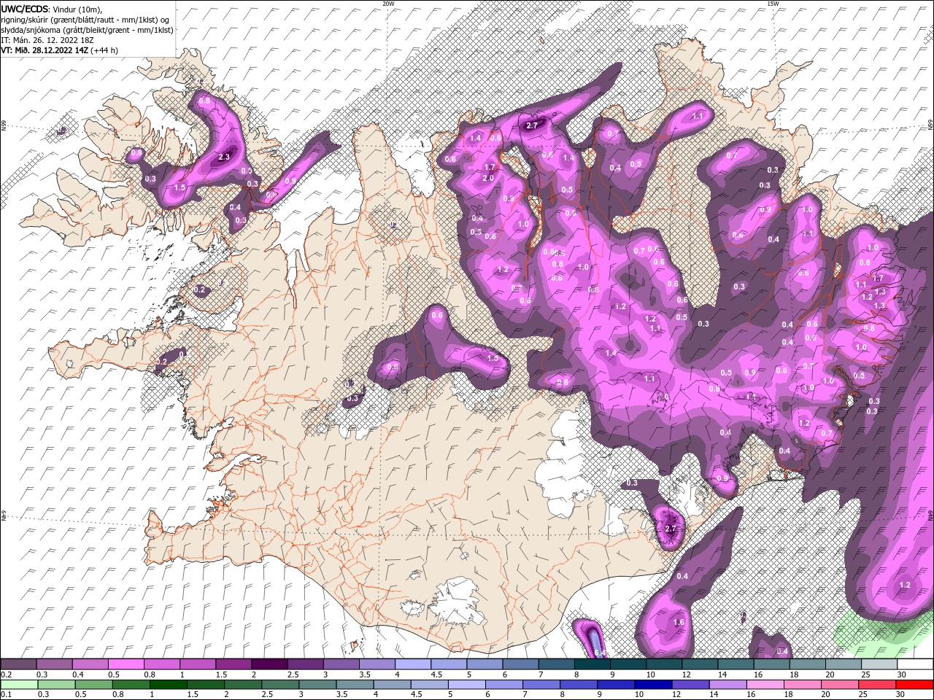Click the 14 label under the upper legend row
The width and height of the screenshot is (934, 700).
pos(722,674)
